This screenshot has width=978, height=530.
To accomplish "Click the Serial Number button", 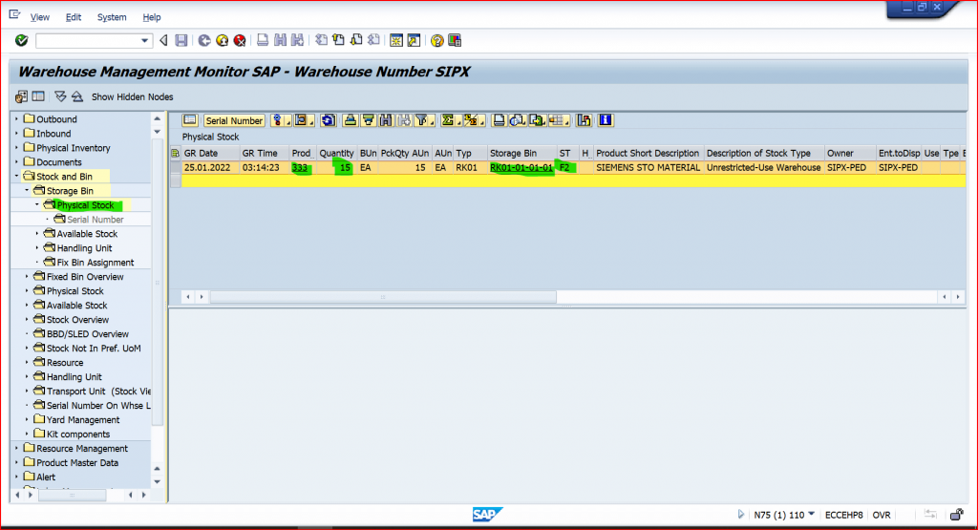I will pos(234,120).
